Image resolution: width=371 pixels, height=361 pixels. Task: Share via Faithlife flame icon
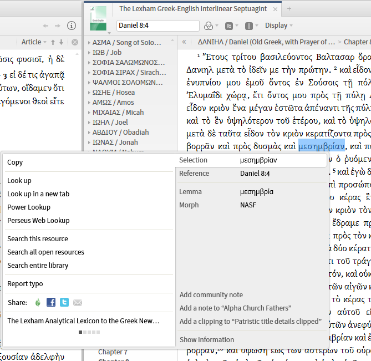click(x=38, y=302)
